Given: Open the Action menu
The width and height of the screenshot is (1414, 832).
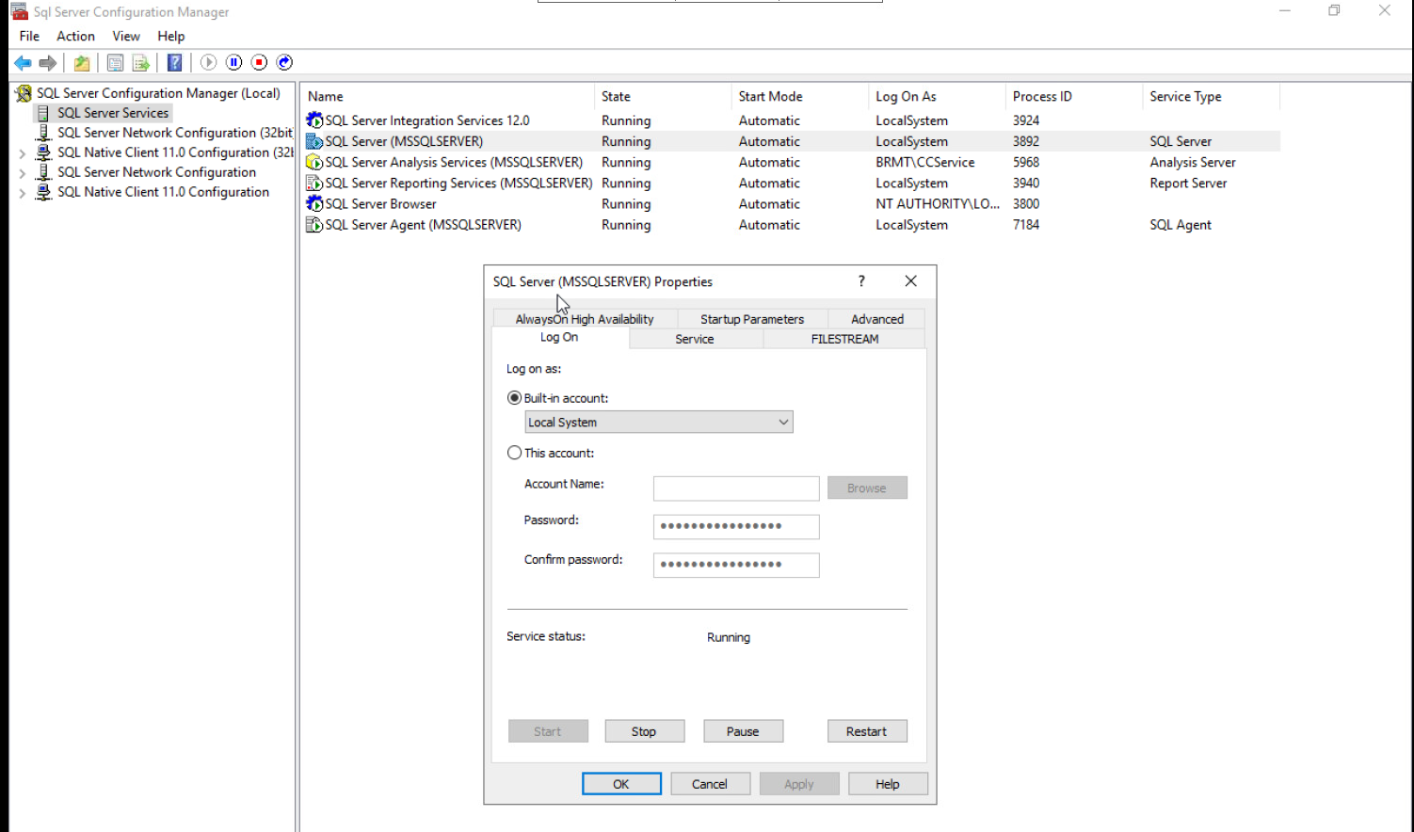Looking at the screenshot, I should [75, 36].
